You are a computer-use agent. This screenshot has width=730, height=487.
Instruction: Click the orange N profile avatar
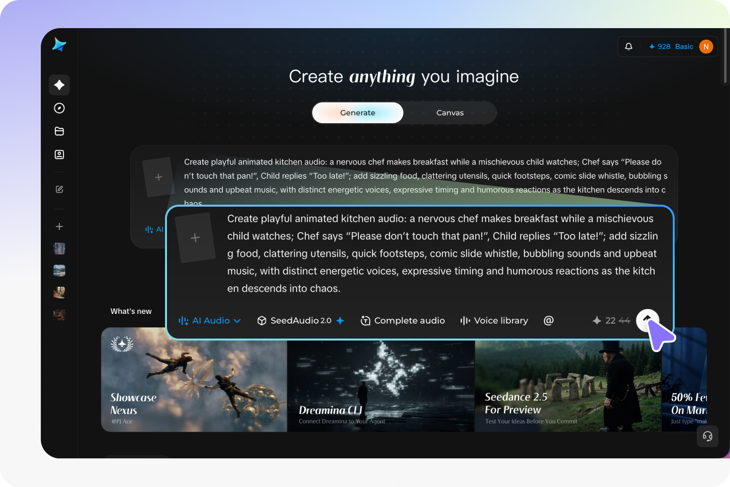706,47
